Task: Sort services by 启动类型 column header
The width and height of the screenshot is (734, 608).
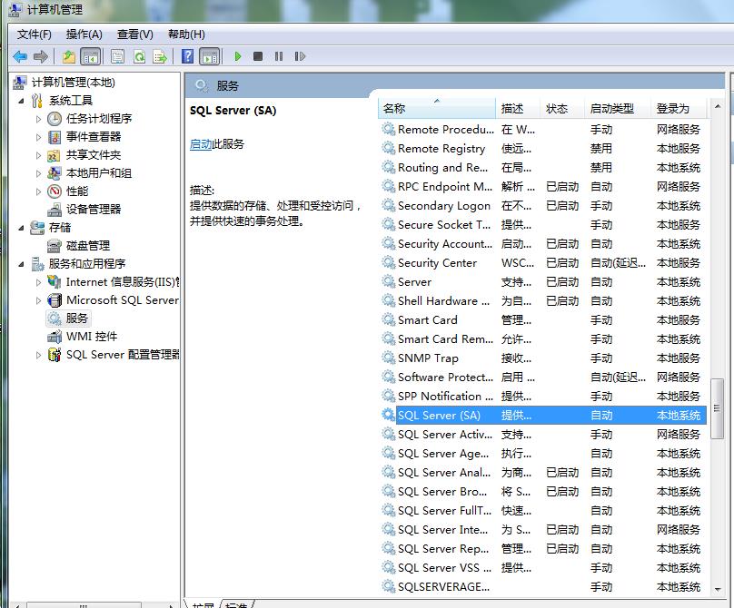Action: (x=611, y=108)
